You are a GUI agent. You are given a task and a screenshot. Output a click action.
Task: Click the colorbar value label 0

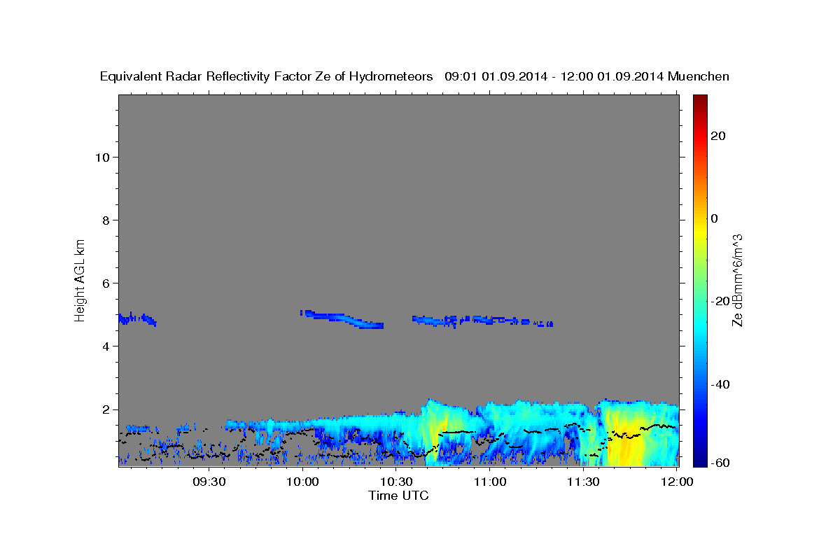(x=714, y=218)
